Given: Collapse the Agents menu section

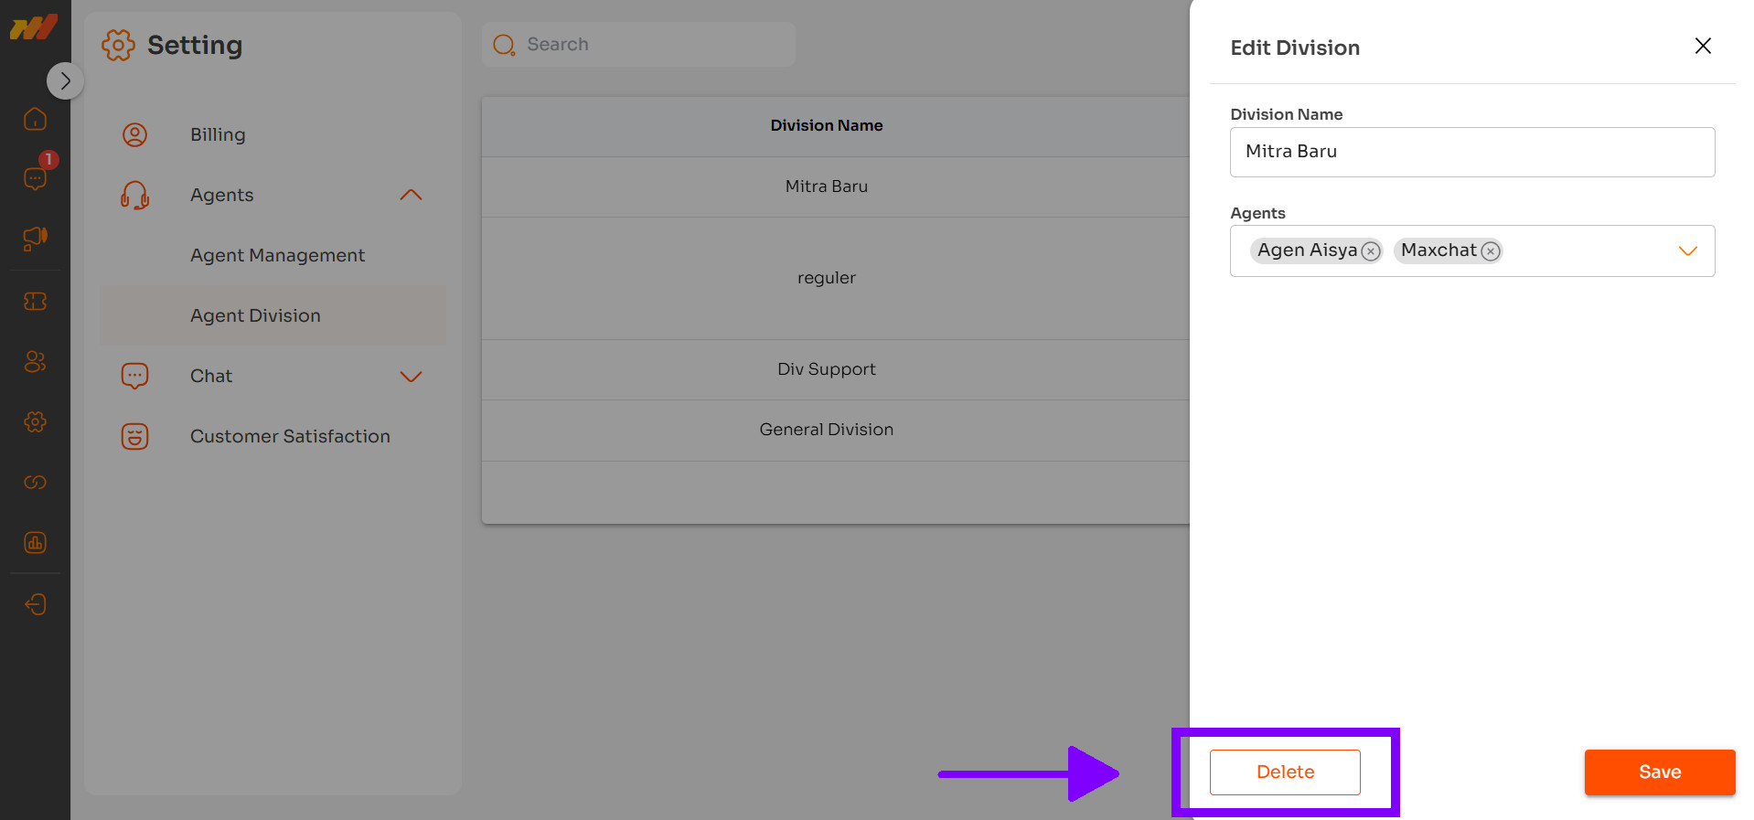Looking at the screenshot, I should 411,195.
